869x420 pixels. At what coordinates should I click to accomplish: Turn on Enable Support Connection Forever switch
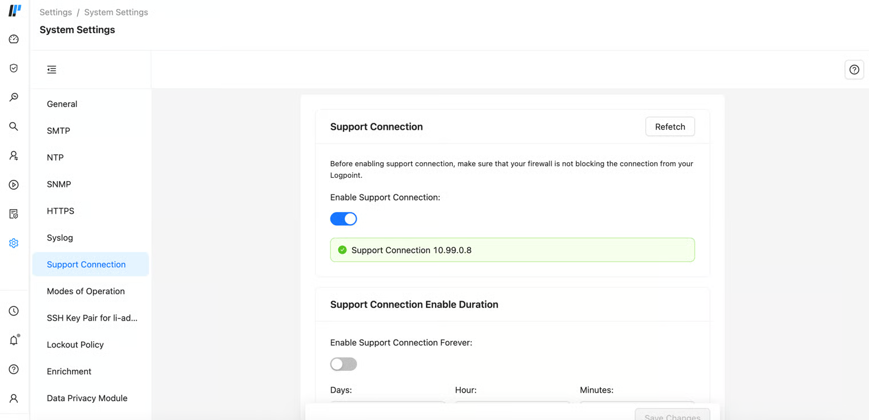pos(344,364)
